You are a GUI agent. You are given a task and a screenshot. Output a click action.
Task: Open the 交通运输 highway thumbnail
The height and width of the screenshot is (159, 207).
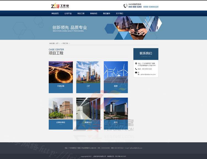coord(61,72)
